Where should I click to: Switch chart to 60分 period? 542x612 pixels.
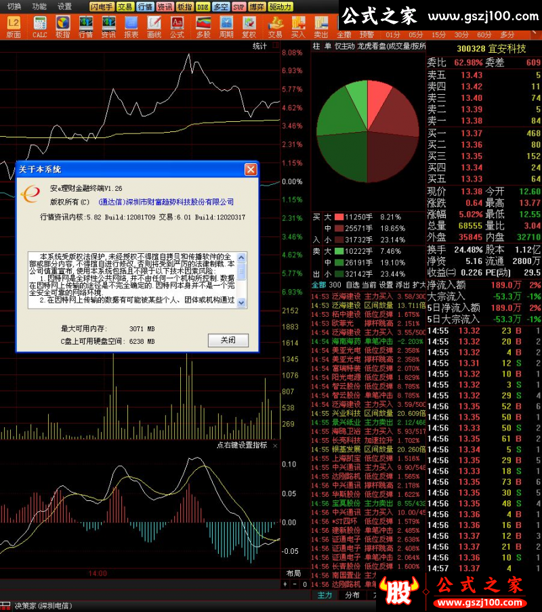pos(484,35)
